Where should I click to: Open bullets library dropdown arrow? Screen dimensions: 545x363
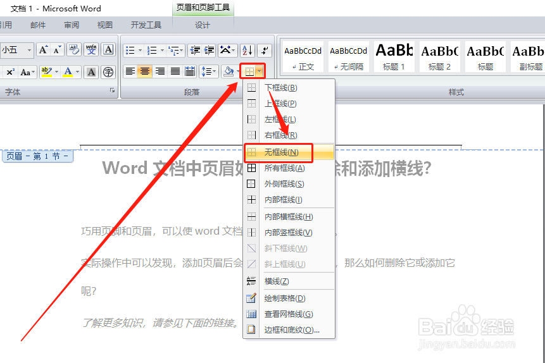click(140, 51)
